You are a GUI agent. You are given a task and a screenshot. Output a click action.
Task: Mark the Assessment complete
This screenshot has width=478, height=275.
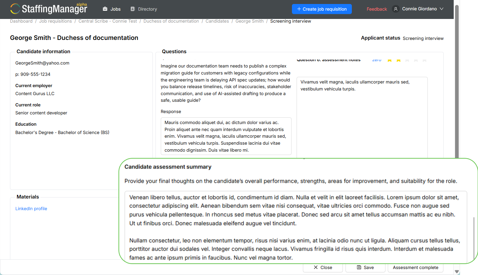click(416, 267)
